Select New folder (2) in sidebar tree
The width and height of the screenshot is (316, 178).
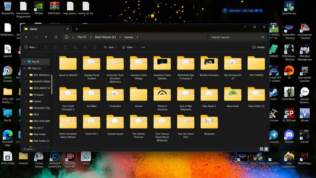(39, 141)
